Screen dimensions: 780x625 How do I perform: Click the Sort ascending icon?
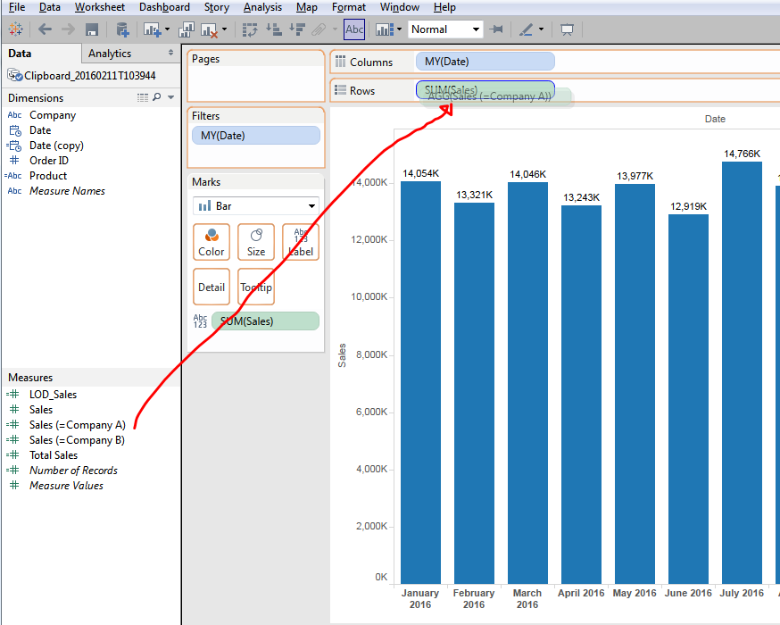274,29
